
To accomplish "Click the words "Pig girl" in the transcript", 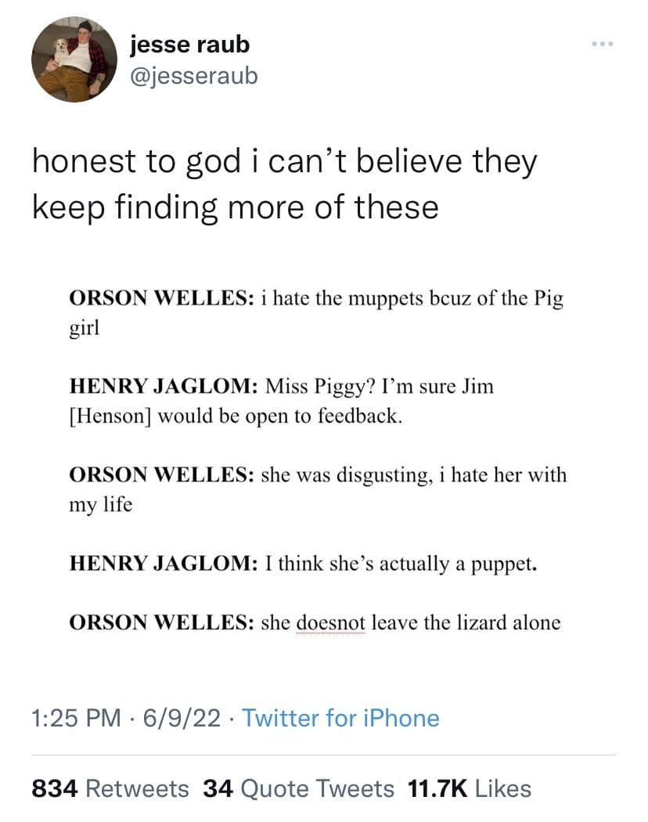I will [x=547, y=301].
